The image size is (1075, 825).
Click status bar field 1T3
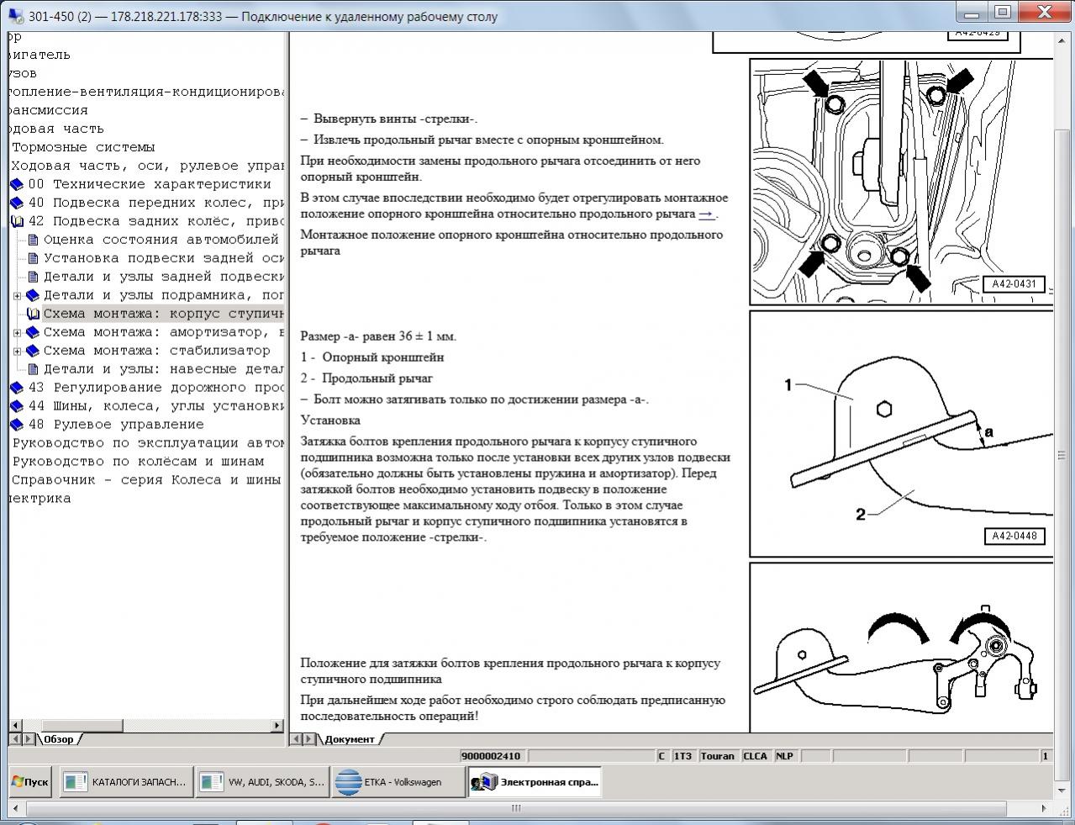pyautogui.click(x=682, y=756)
